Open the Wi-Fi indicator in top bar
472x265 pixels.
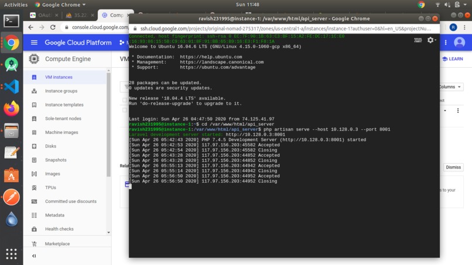437,5
